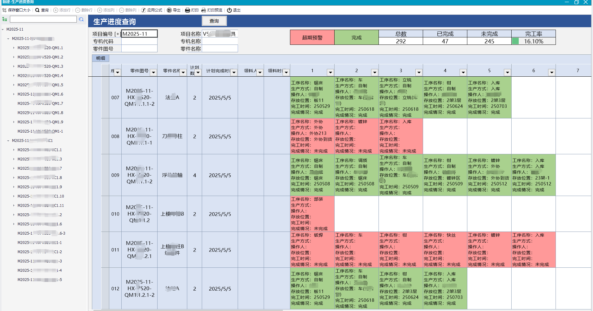This screenshot has height=311, width=593.
Task: Click the blue search icon beside the sidebar search box
Action: [x=81, y=19]
